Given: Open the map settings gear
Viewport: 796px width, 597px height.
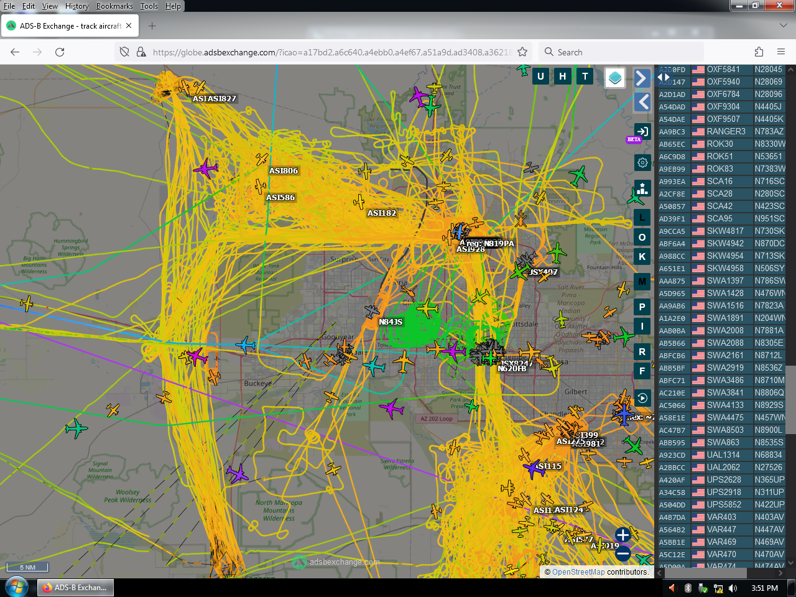Looking at the screenshot, I should click(x=642, y=162).
